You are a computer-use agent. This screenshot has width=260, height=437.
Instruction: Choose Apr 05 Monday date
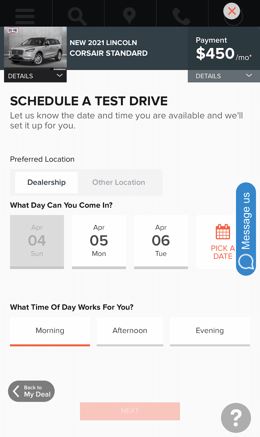[99, 241]
